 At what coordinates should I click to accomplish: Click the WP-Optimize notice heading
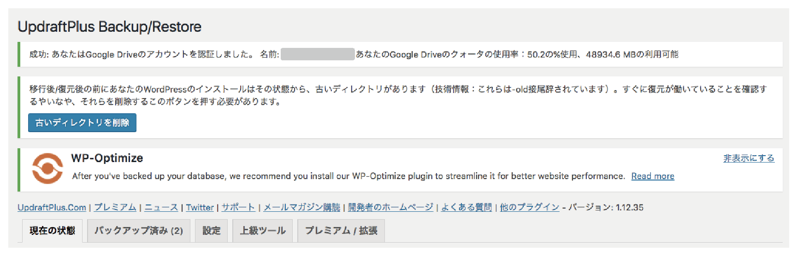point(107,158)
